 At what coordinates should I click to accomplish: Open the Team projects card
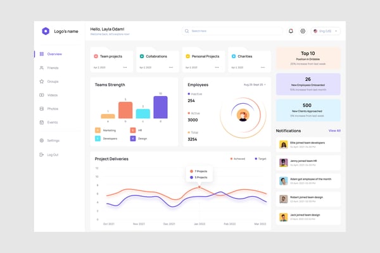[111, 60]
